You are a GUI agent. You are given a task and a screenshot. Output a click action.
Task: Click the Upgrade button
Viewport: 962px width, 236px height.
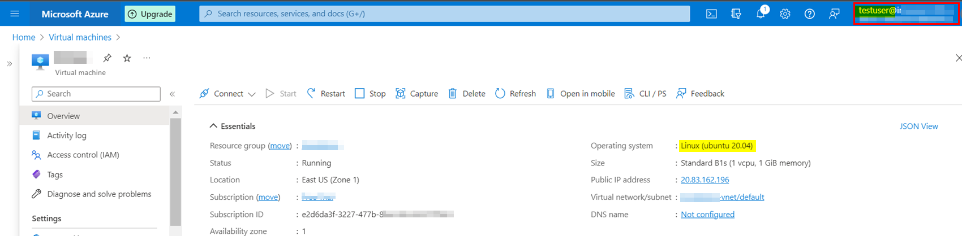click(x=150, y=14)
